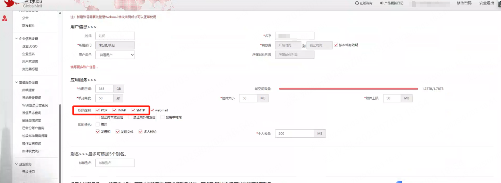Collapse the 企业信息设置 section

tap(17, 38)
